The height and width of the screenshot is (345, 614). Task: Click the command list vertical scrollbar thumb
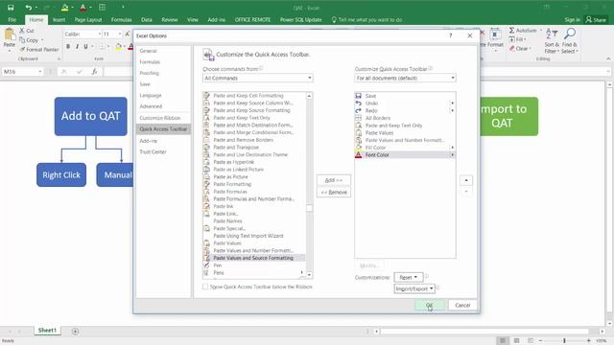[309, 208]
